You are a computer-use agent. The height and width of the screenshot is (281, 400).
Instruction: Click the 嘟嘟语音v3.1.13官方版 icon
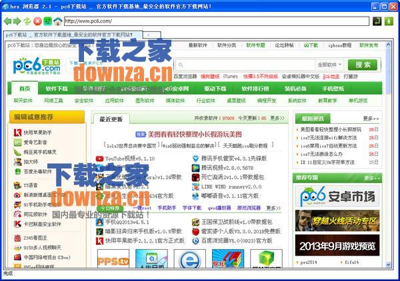(195, 196)
